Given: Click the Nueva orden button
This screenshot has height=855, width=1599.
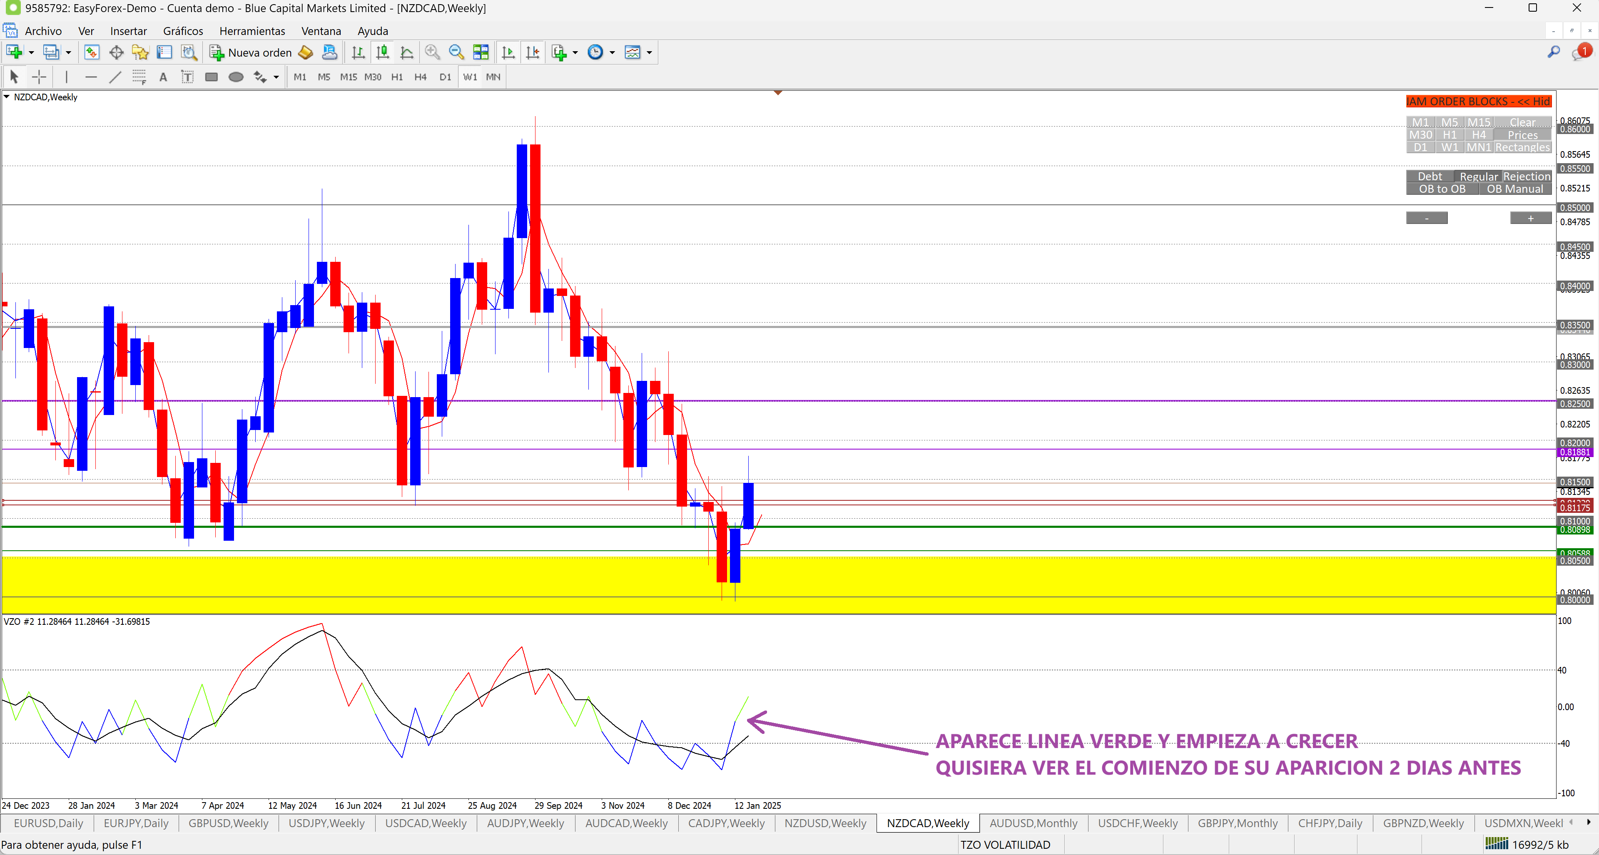Looking at the screenshot, I should (252, 53).
